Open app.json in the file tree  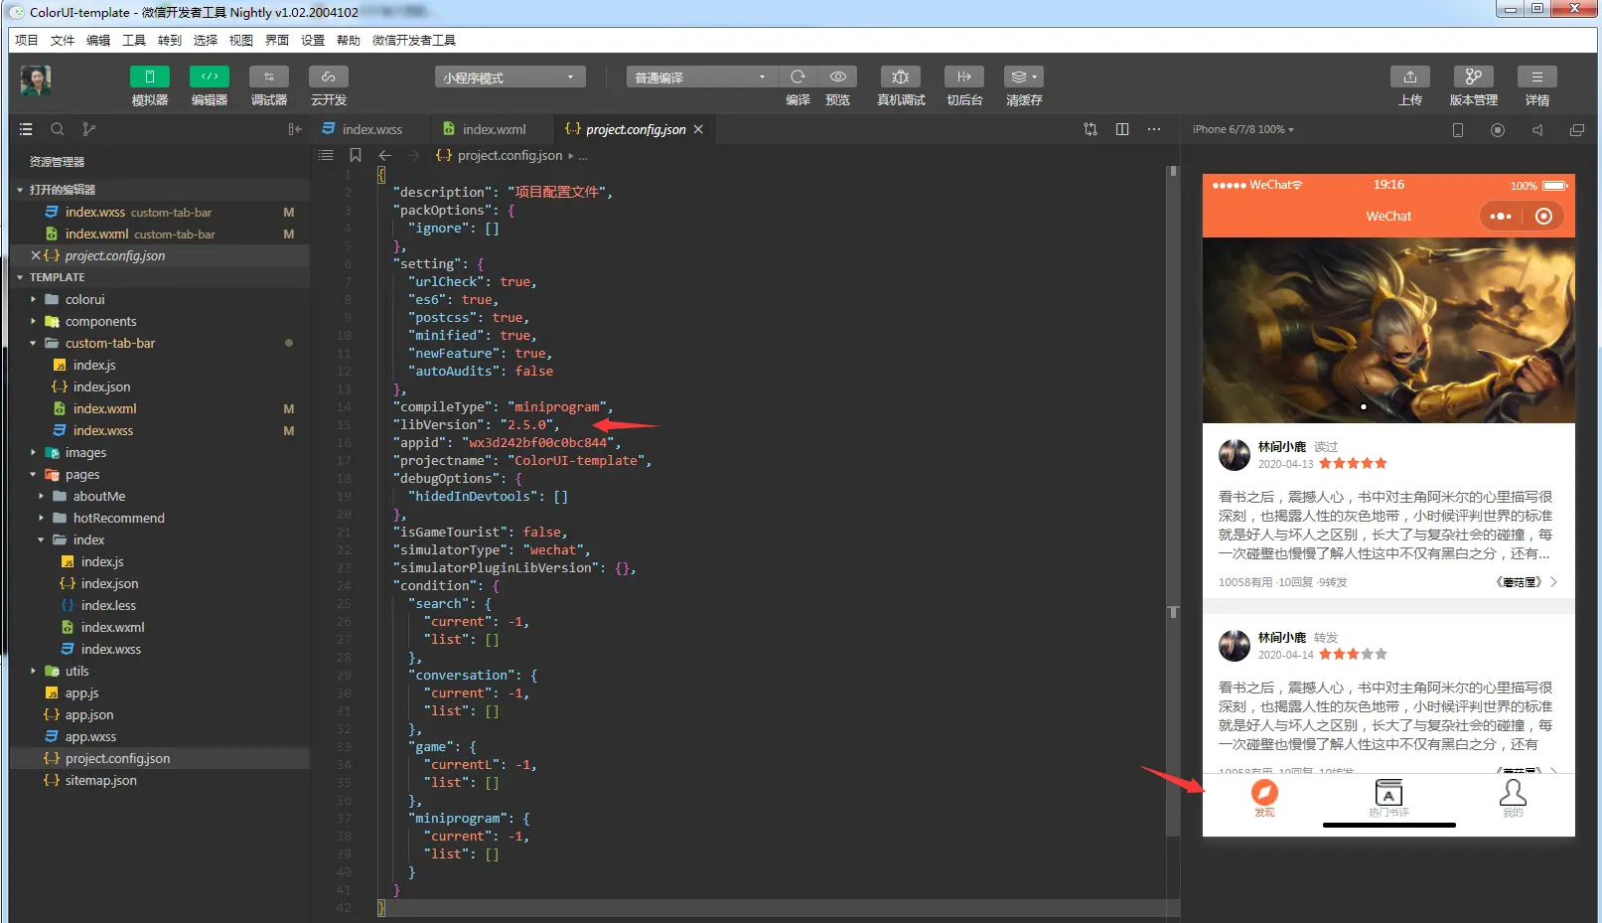coord(159,714)
